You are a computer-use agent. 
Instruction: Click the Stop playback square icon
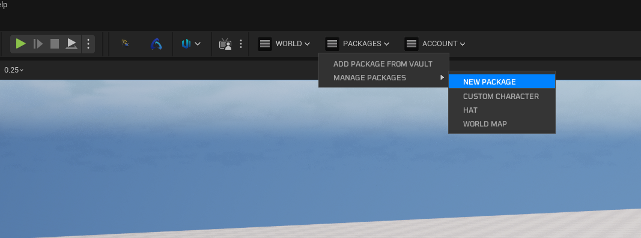click(55, 44)
